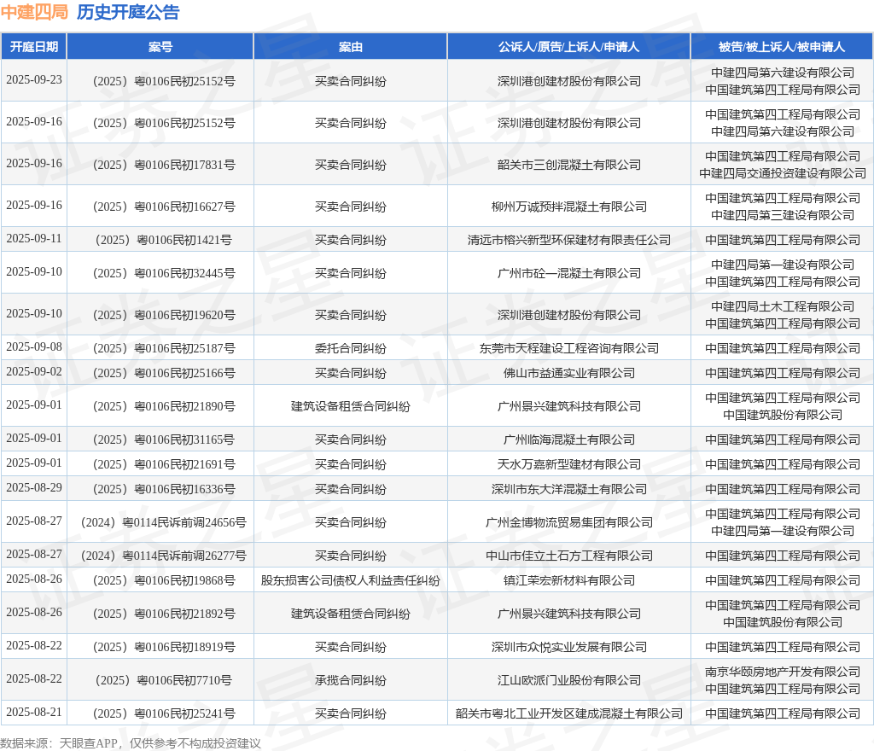Click the date cell 2025-09-08

point(34,347)
